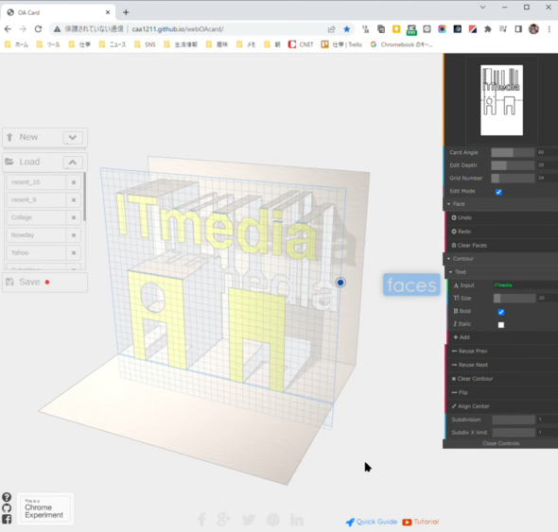Expand the New dropdown chevron
This screenshot has height=532, width=558.
pyautogui.click(x=73, y=137)
